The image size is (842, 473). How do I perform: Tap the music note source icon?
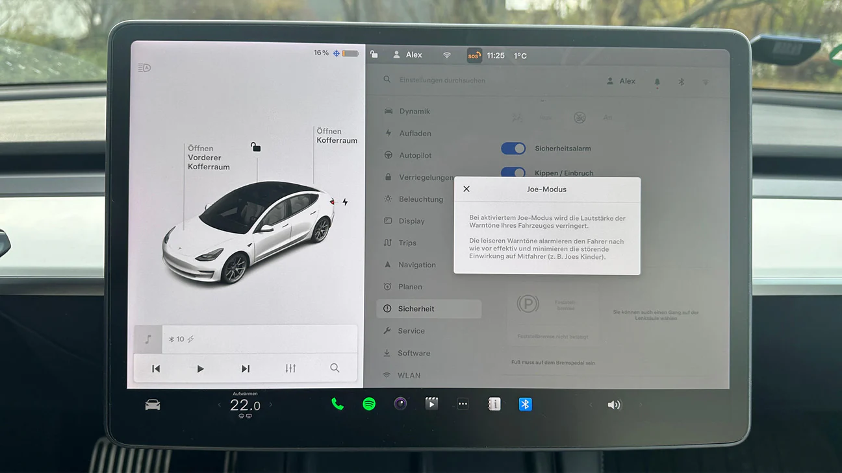tap(148, 339)
